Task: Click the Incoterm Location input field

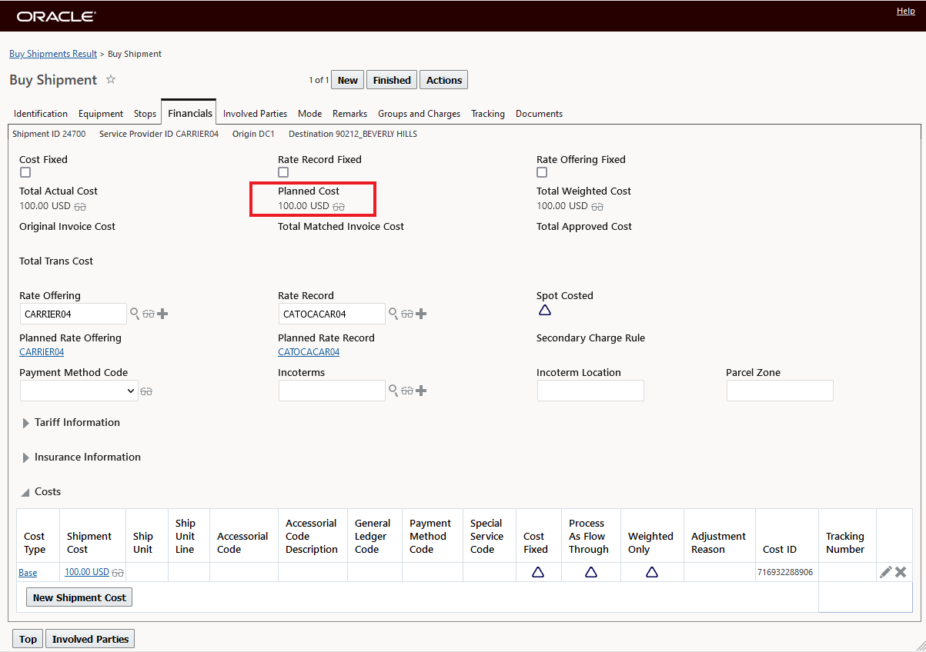Action: [590, 391]
